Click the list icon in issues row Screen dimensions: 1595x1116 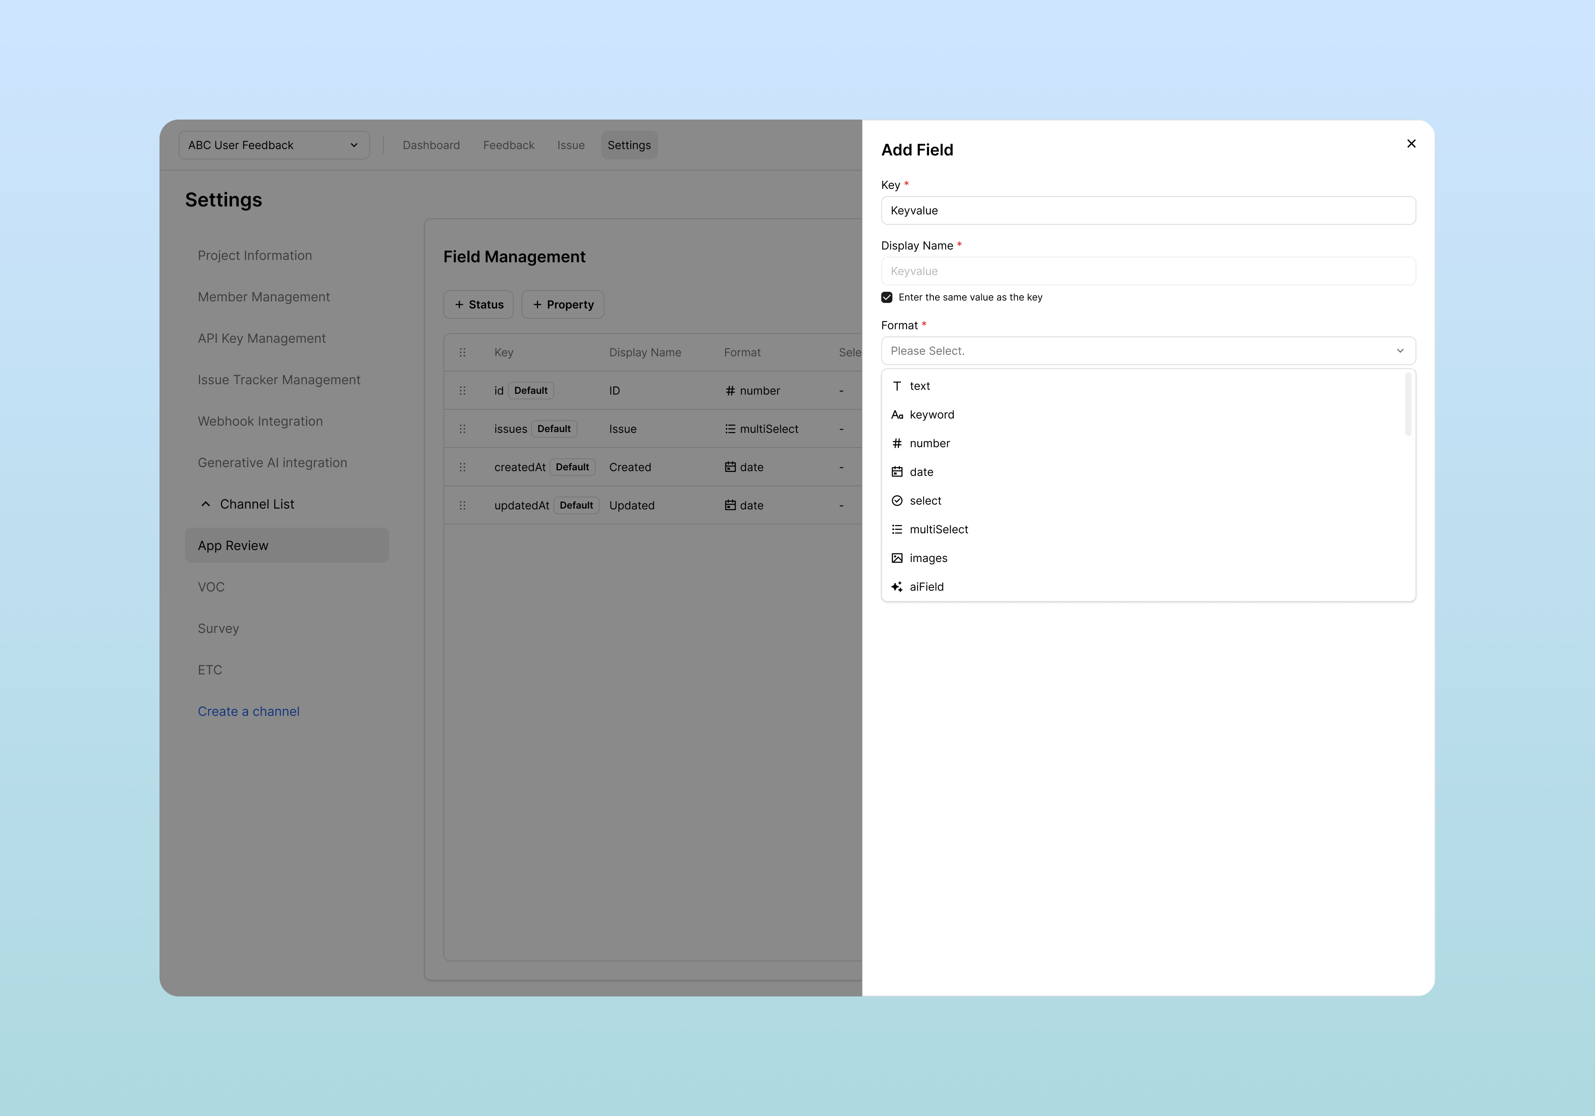730,429
